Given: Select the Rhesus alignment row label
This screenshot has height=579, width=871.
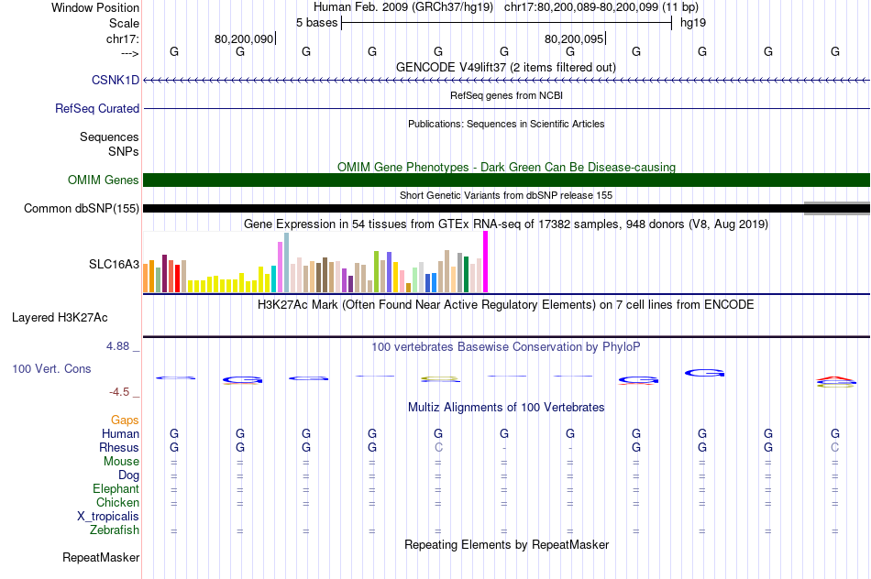Looking at the screenshot, I should tap(119, 447).
